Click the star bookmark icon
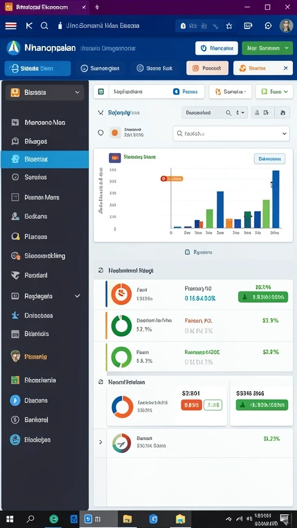297x528 pixels. 229,26
